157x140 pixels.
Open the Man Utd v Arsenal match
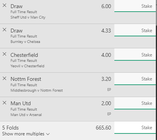(26, 115)
